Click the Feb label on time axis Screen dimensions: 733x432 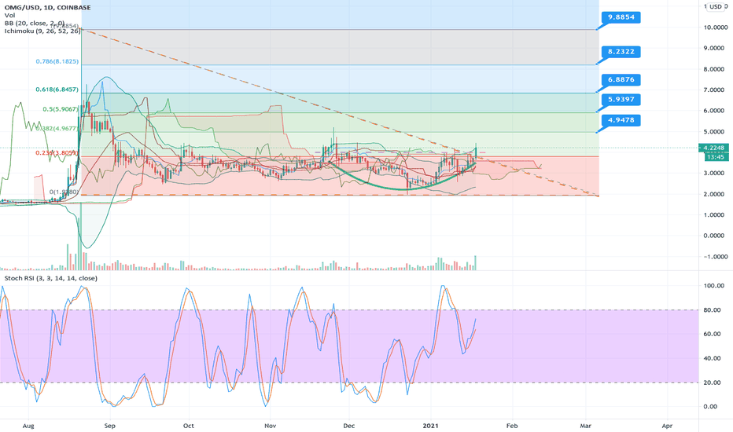[512, 426]
